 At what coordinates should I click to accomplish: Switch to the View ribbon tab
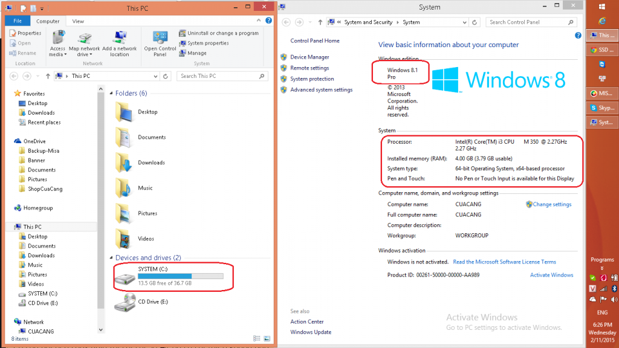click(78, 21)
